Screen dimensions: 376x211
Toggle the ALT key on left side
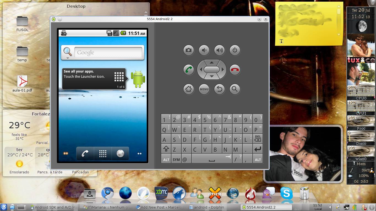pyautogui.click(x=166, y=159)
